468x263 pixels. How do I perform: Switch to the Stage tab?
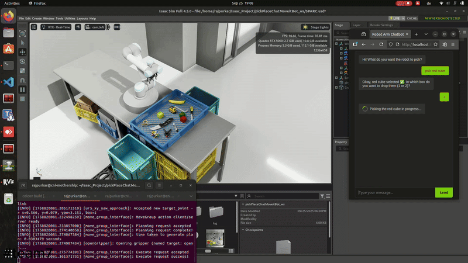pyautogui.click(x=339, y=25)
